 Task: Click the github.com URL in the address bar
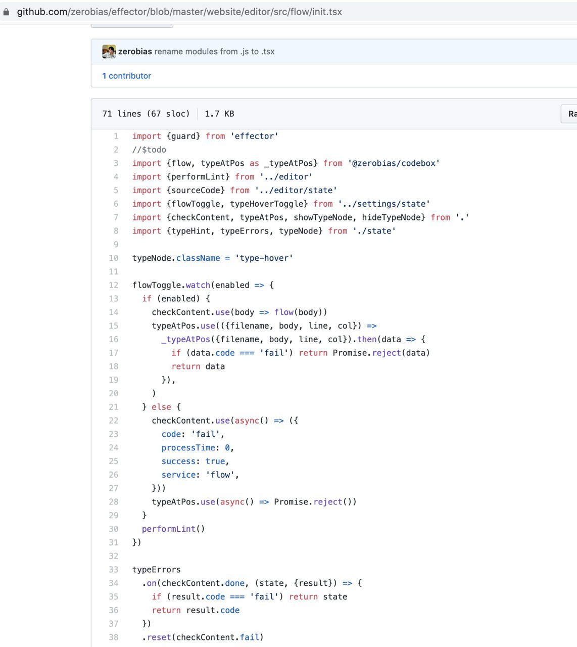(179, 12)
